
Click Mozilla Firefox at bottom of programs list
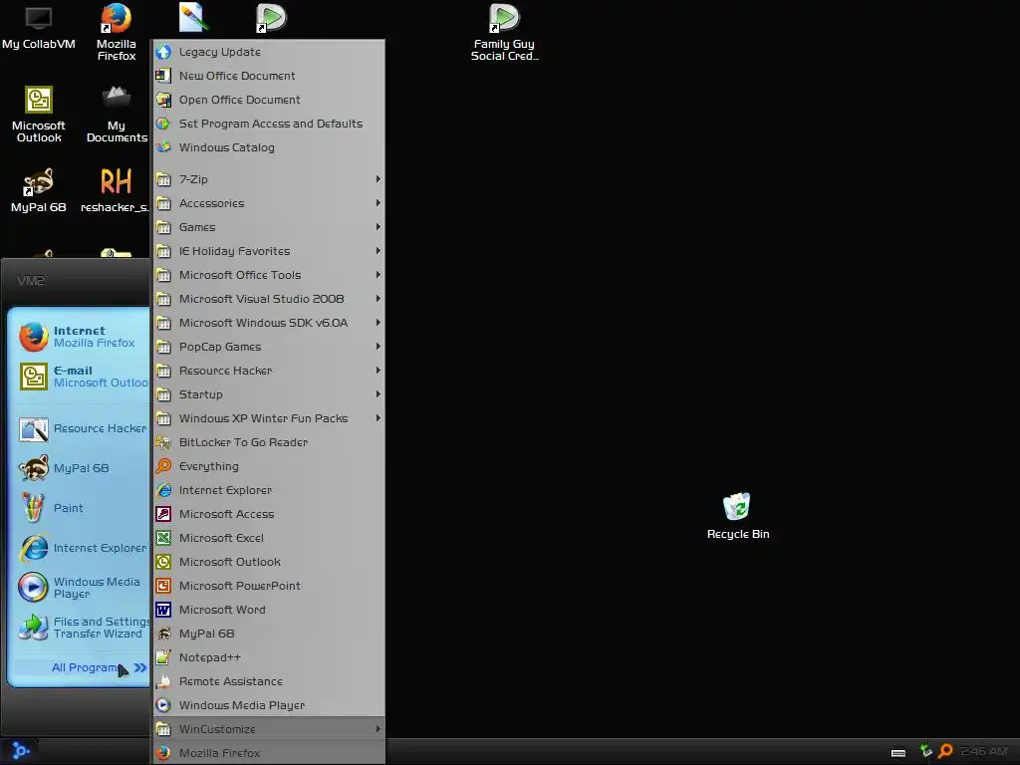click(x=269, y=753)
